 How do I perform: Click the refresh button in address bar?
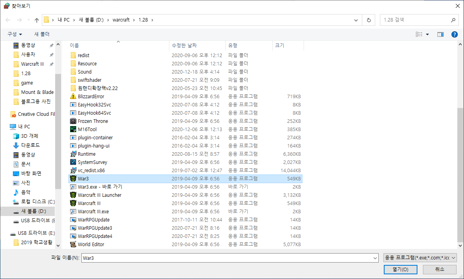369,20
